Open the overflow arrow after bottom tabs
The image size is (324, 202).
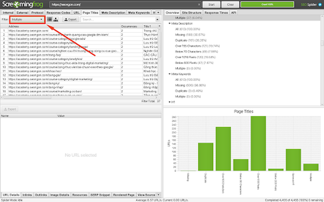click(x=158, y=195)
